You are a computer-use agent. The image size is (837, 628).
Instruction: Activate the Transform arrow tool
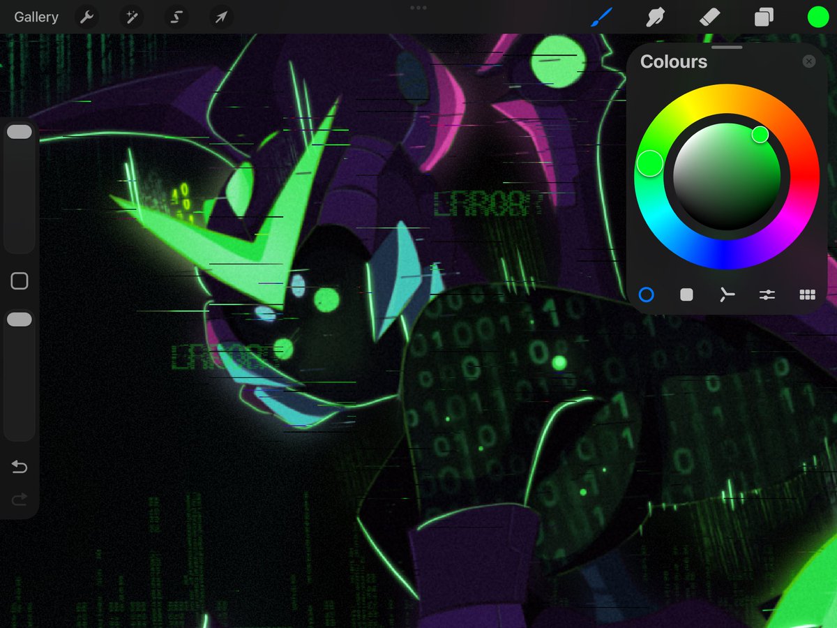pos(220,17)
